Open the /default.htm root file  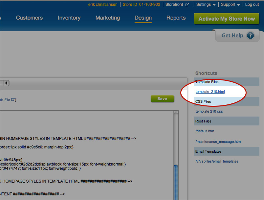(x=205, y=131)
